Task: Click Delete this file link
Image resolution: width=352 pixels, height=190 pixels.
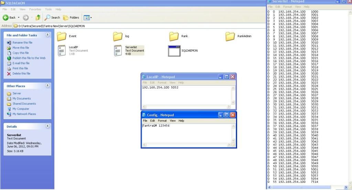Action: [21, 74]
